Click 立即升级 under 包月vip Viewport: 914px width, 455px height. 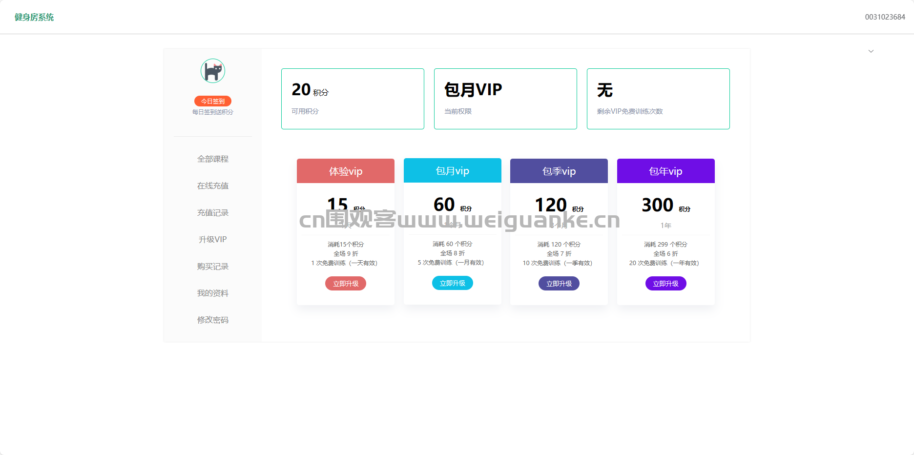pyautogui.click(x=453, y=283)
